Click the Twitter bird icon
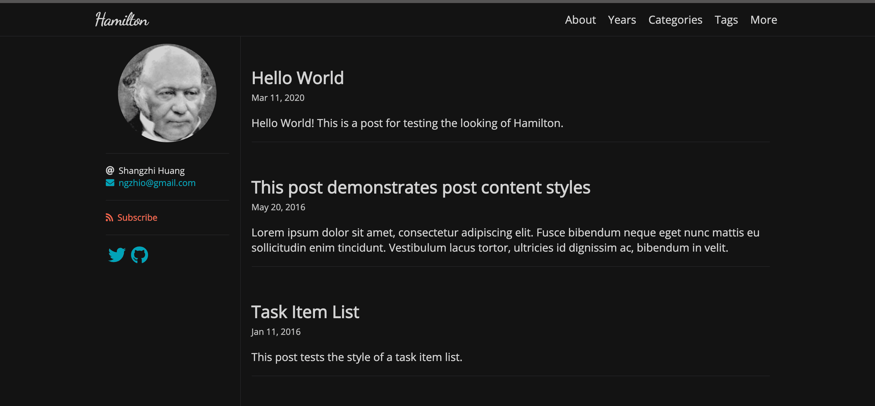The width and height of the screenshot is (875, 406). (x=116, y=255)
